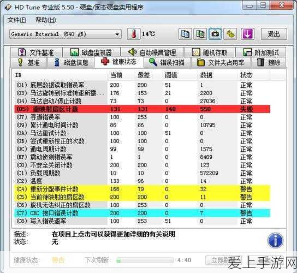The height and width of the screenshot is (273, 297).
Task: Click the refresh countdown progress bar
Action: (145, 260)
